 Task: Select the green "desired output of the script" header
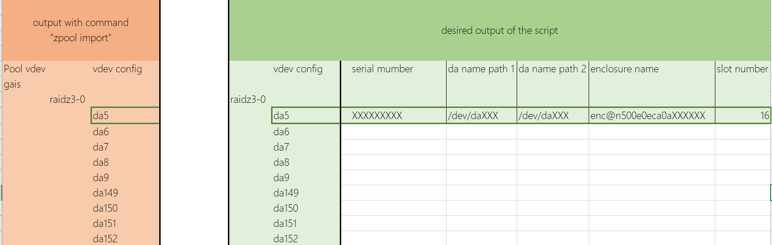[499, 31]
